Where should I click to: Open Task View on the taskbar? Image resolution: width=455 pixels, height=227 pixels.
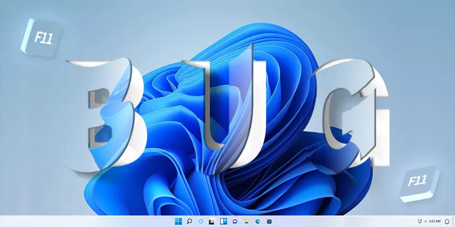pyautogui.click(x=211, y=221)
